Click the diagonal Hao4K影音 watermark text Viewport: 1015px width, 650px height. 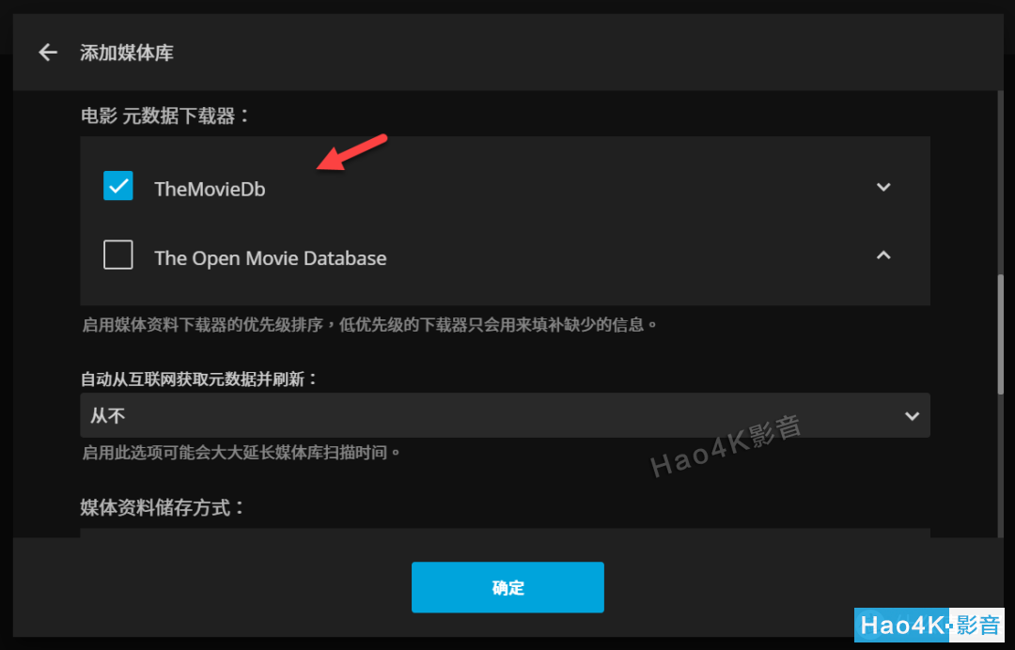(x=726, y=445)
